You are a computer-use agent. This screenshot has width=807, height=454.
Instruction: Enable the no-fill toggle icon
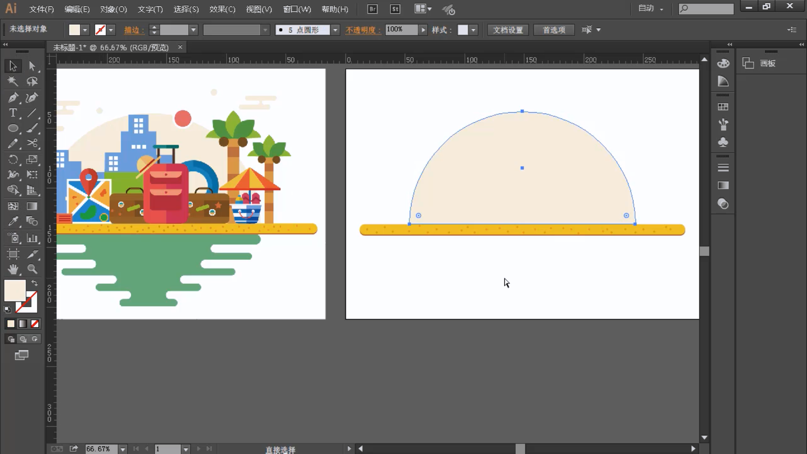[34, 324]
